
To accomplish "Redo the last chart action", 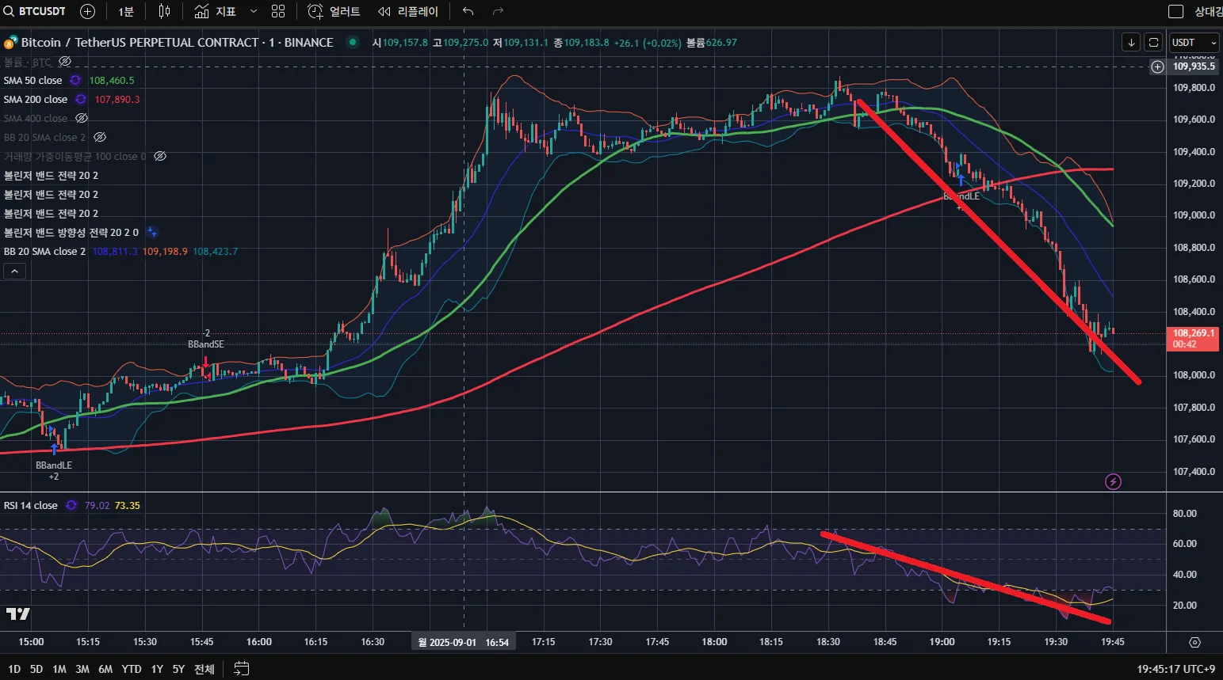I will (x=498, y=11).
